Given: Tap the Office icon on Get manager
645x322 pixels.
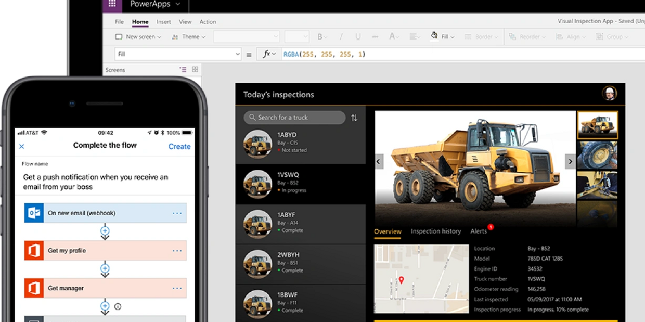Looking at the screenshot, I should point(34,288).
